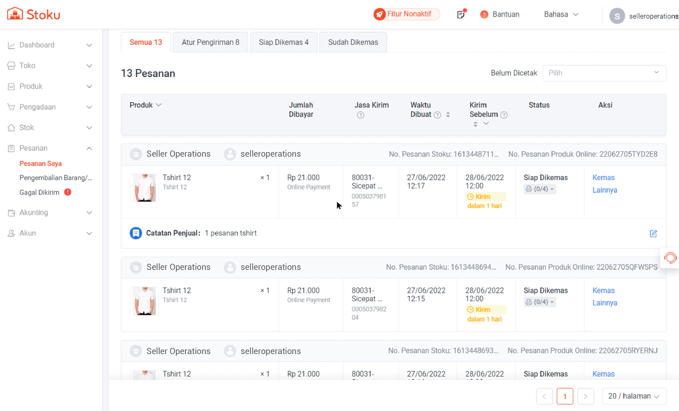Image resolution: width=679 pixels, height=411 pixels.
Task: Toggle the Fitur Nonaktif rocket button
Action: tap(406, 14)
